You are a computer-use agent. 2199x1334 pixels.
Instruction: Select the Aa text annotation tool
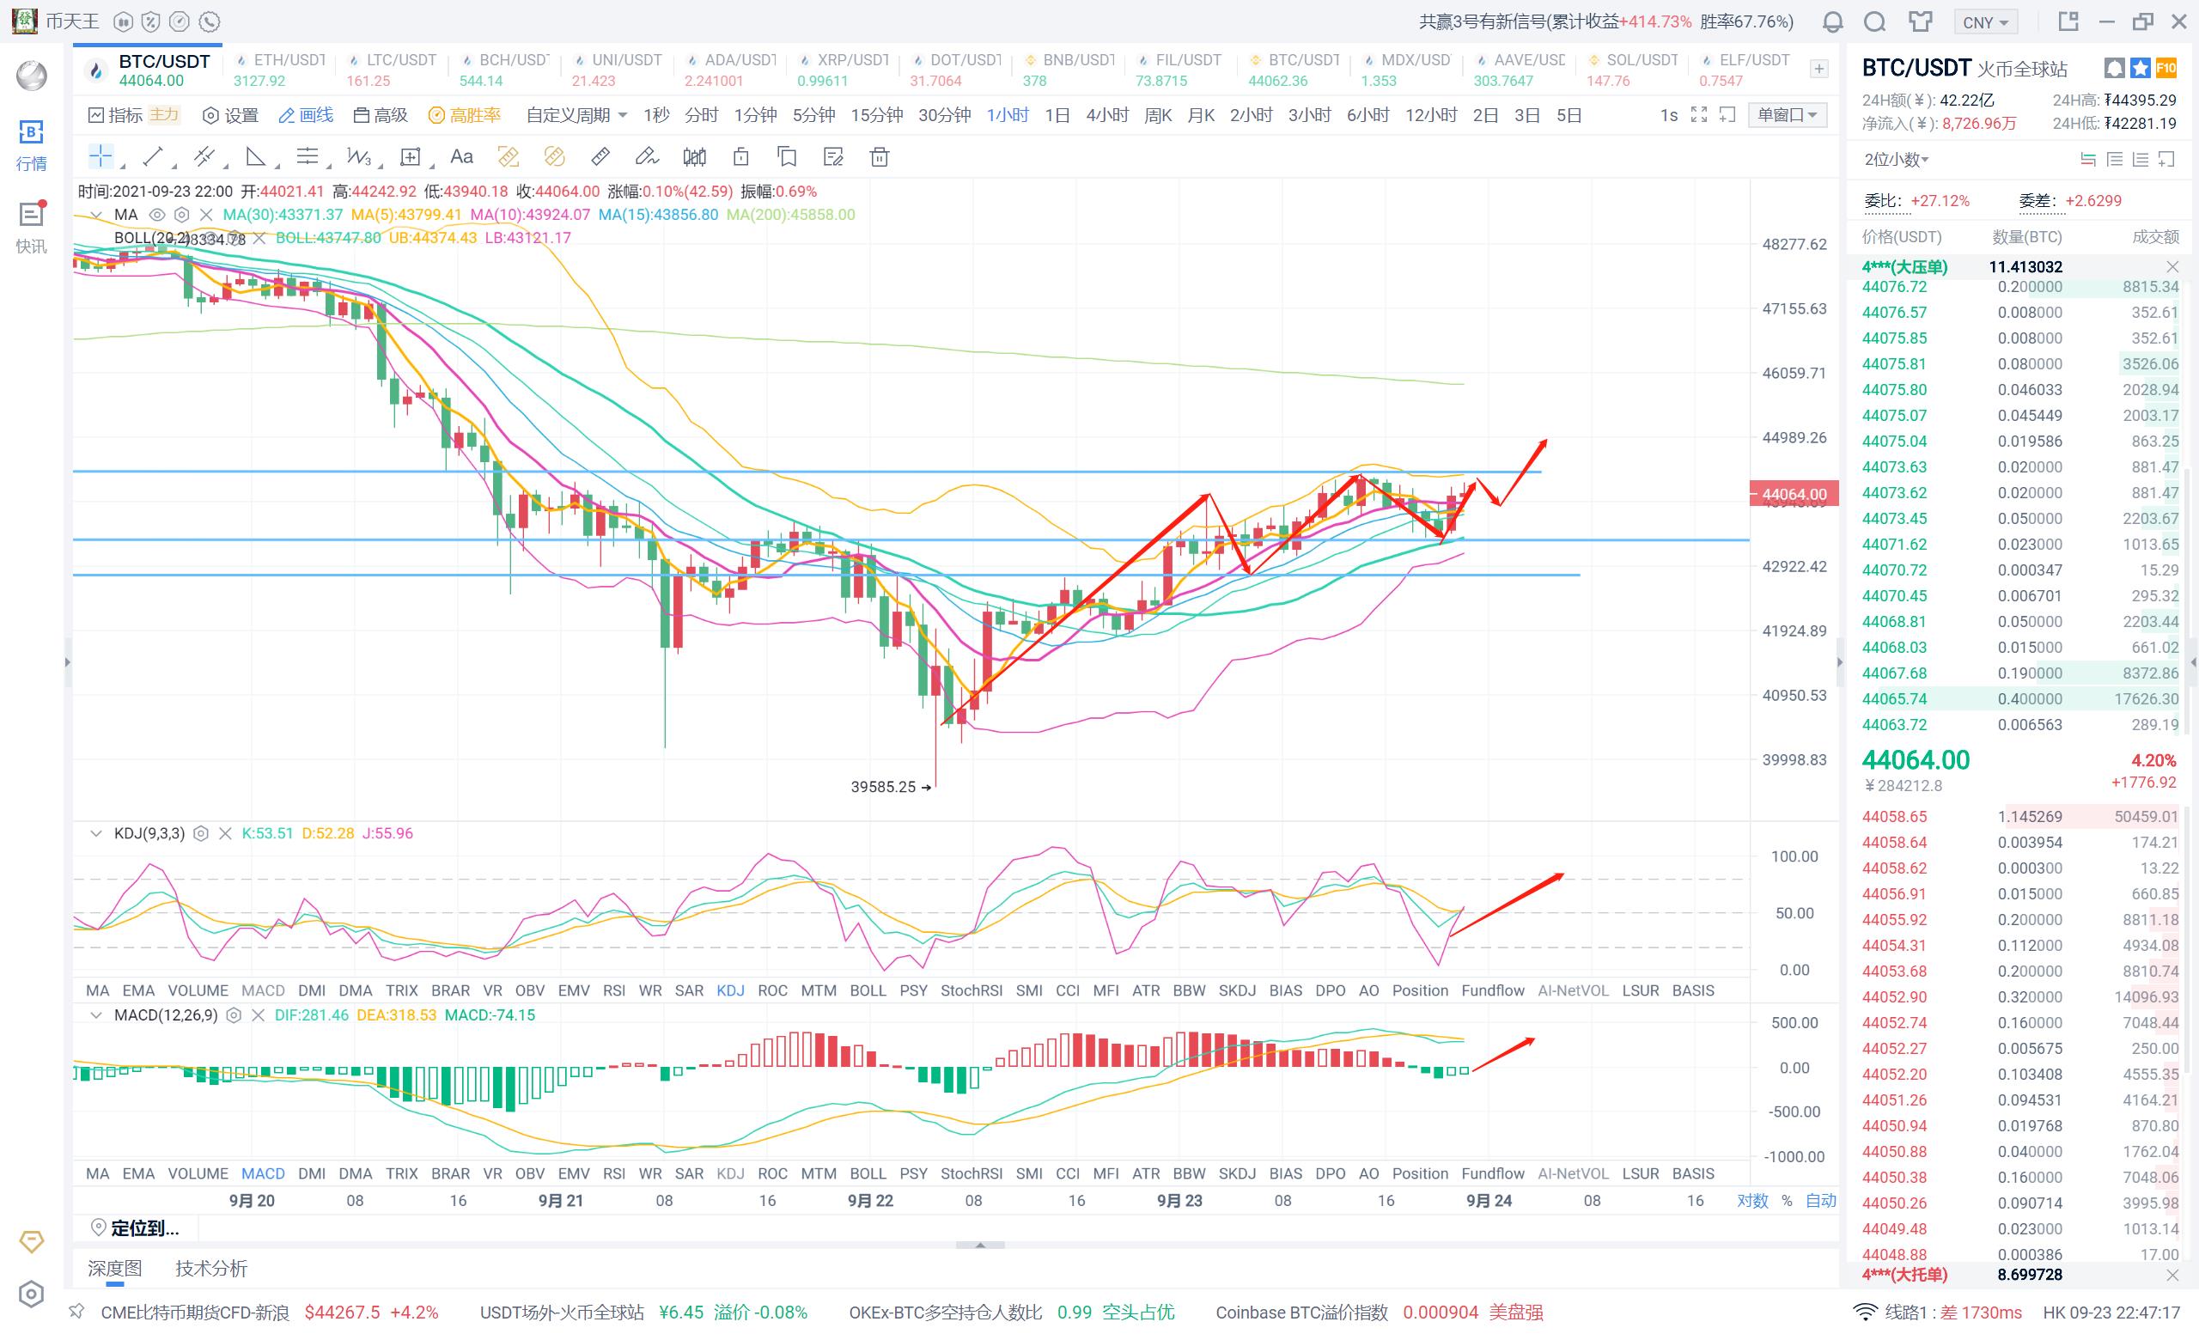coord(461,157)
